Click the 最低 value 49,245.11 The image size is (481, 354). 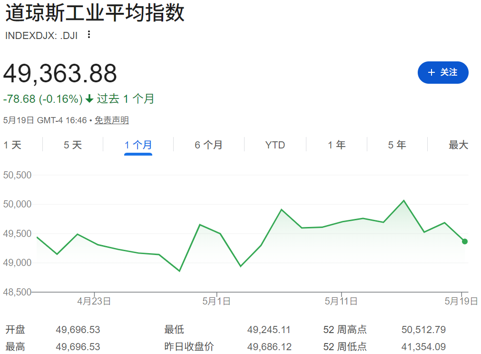click(x=269, y=330)
